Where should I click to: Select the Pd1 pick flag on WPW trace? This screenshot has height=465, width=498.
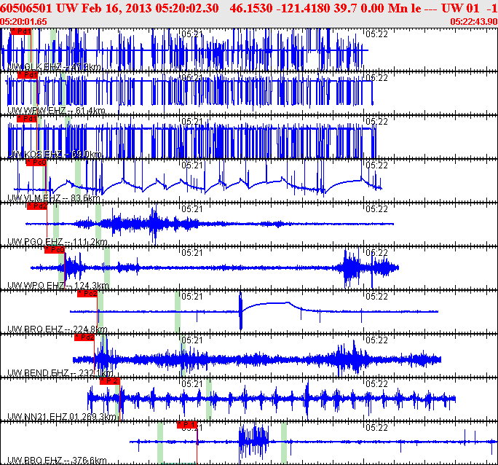[28, 75]
